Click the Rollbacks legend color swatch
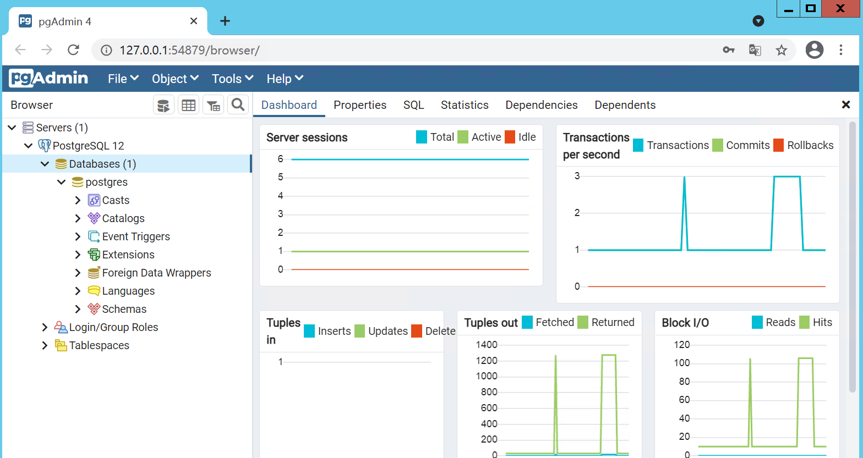Viewport: 863px width, 458px height. [x=779, y=145]
